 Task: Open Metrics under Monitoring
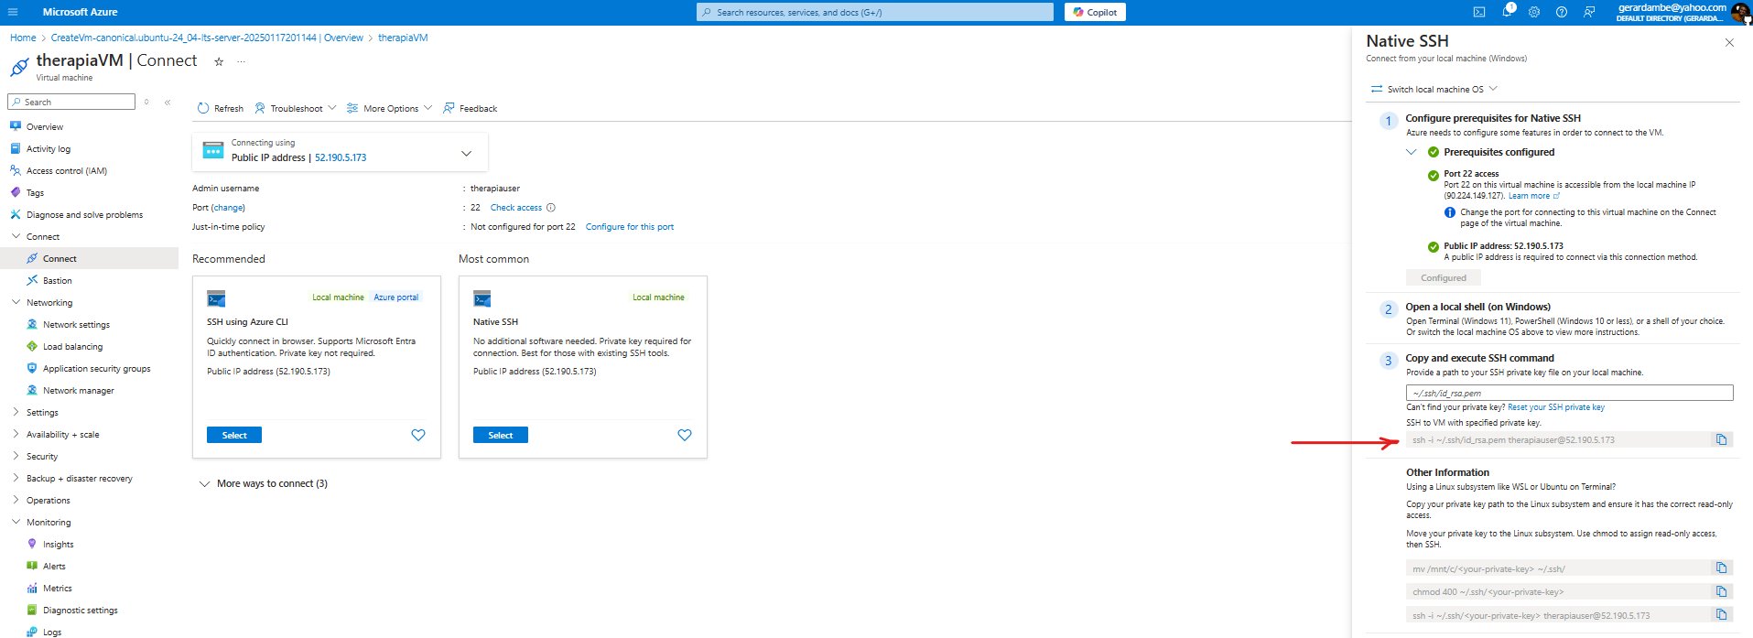coord(57,589)
